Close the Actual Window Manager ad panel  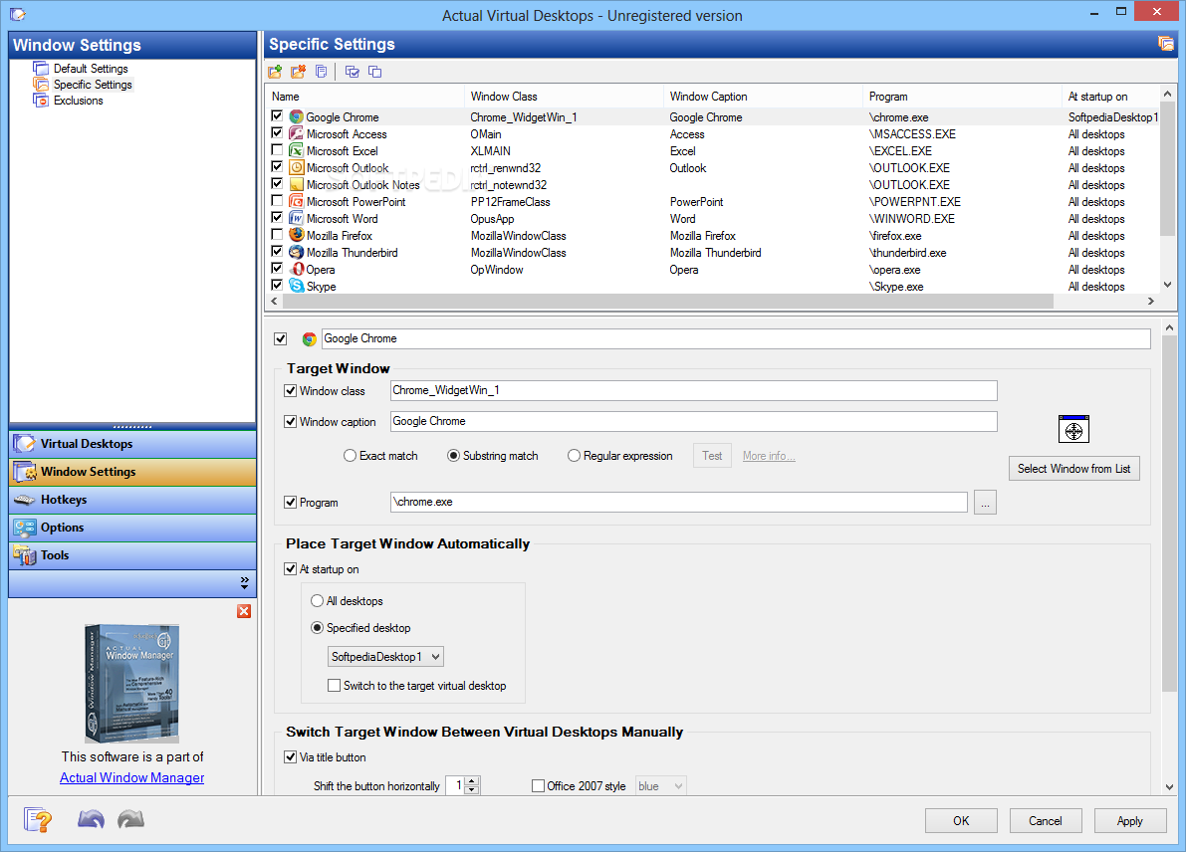244,611
